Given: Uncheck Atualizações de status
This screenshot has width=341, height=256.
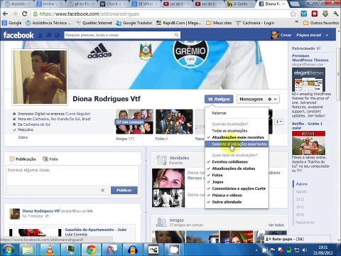Looking at the screenshot, I should point(234,169).
